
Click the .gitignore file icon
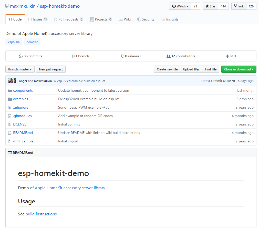tap(10, 108)
